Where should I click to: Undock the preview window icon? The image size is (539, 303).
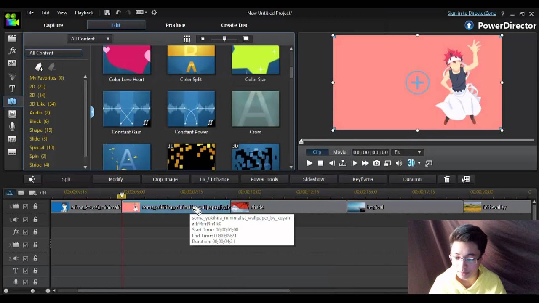tap(429, 163)
